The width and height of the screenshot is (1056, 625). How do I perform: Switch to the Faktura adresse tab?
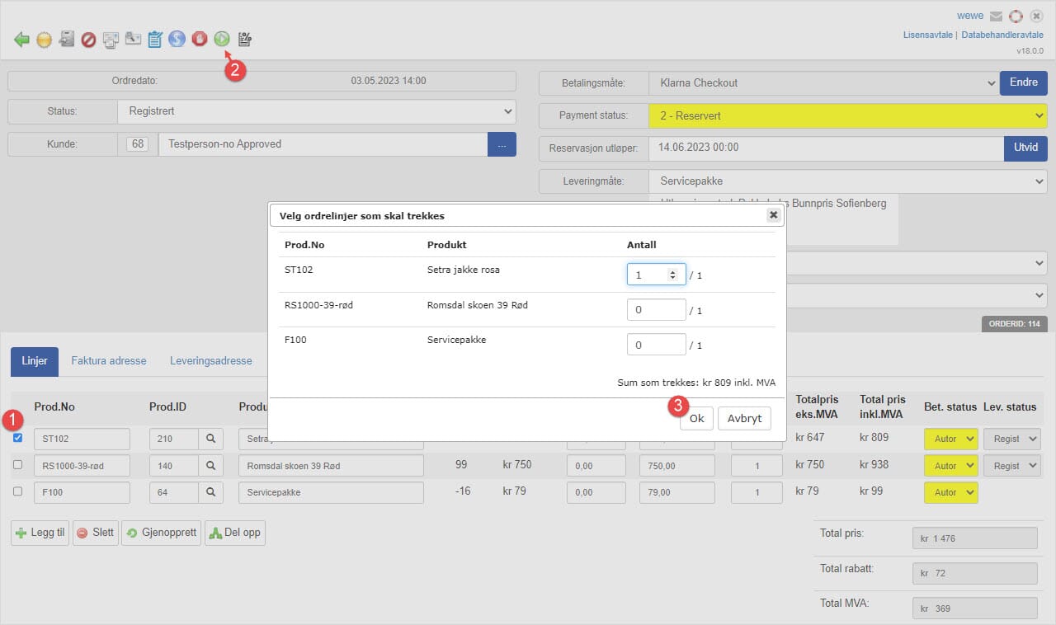click(x=108, y=360)
